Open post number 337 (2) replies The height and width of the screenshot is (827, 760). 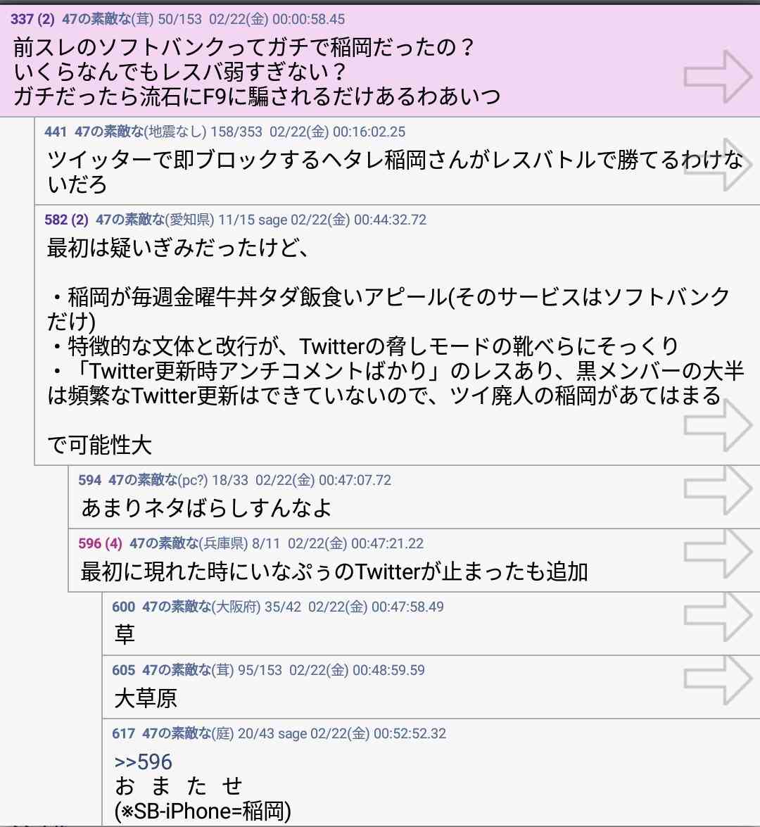(x=32, y=20)
